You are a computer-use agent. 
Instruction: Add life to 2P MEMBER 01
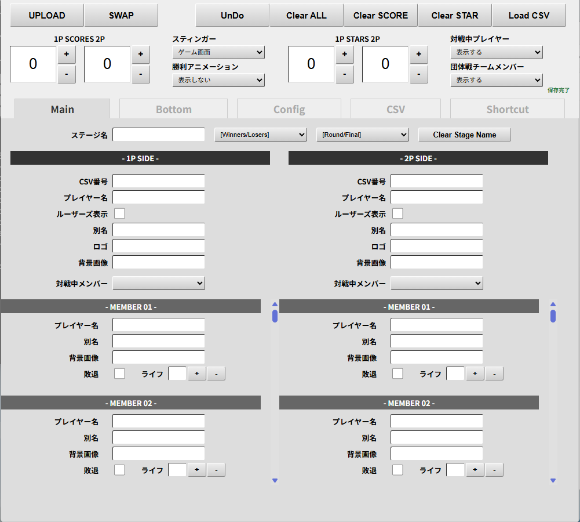475,374
